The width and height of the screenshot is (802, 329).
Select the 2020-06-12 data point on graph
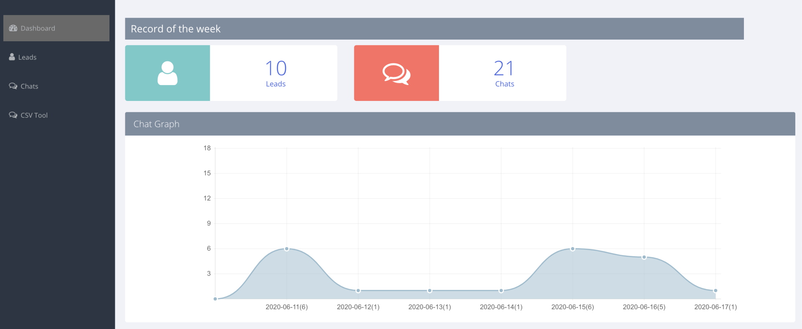358,291
